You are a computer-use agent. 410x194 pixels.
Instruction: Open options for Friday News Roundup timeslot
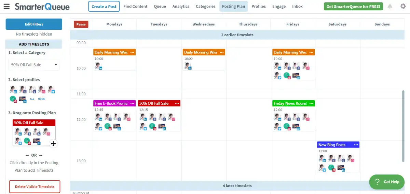[311, 103]
